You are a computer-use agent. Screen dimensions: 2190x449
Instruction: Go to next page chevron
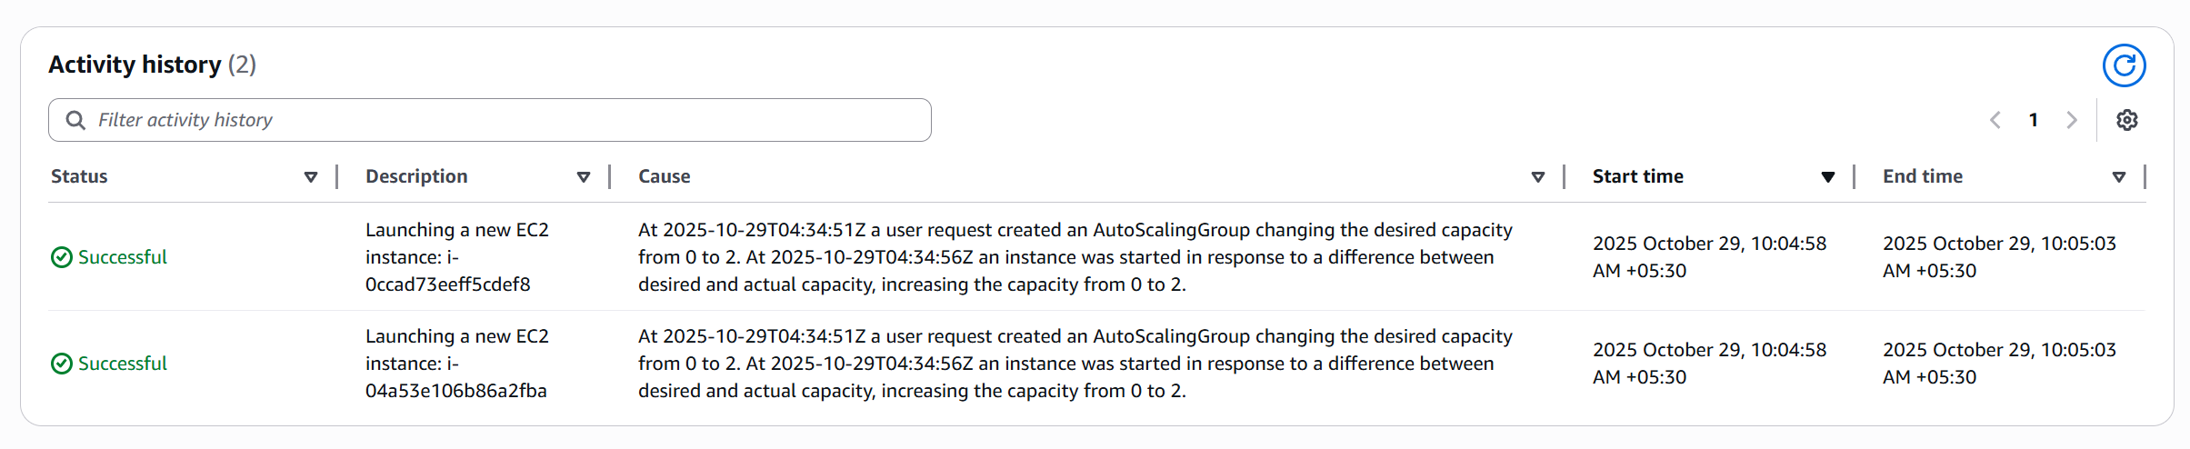pyautogui.click(x=2072, y=120)
